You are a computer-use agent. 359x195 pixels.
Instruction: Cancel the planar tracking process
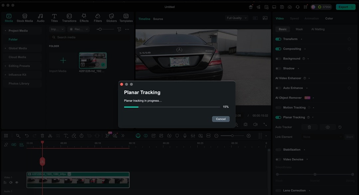click(x=221, y=119)
